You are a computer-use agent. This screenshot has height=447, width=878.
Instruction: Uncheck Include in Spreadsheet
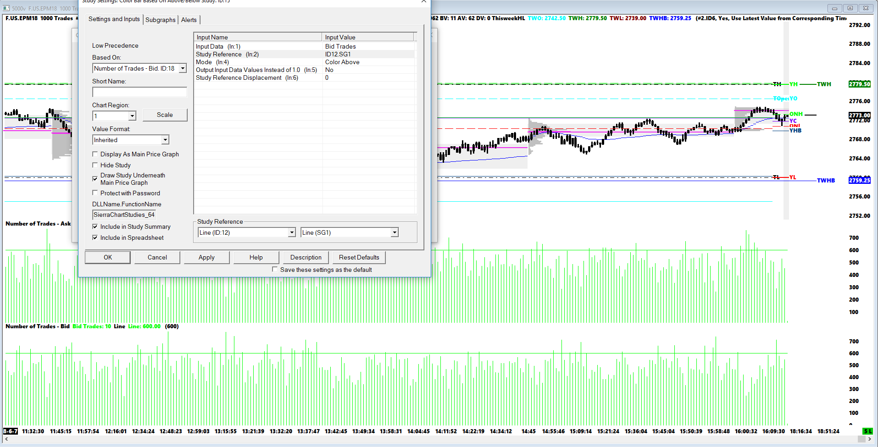(95, 237)
